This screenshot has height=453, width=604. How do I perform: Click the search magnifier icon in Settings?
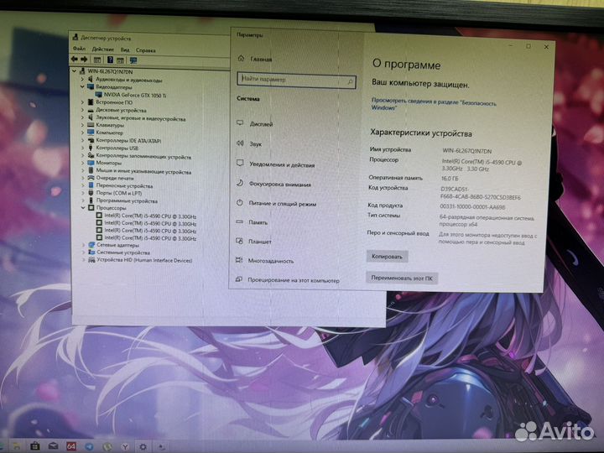350,81
